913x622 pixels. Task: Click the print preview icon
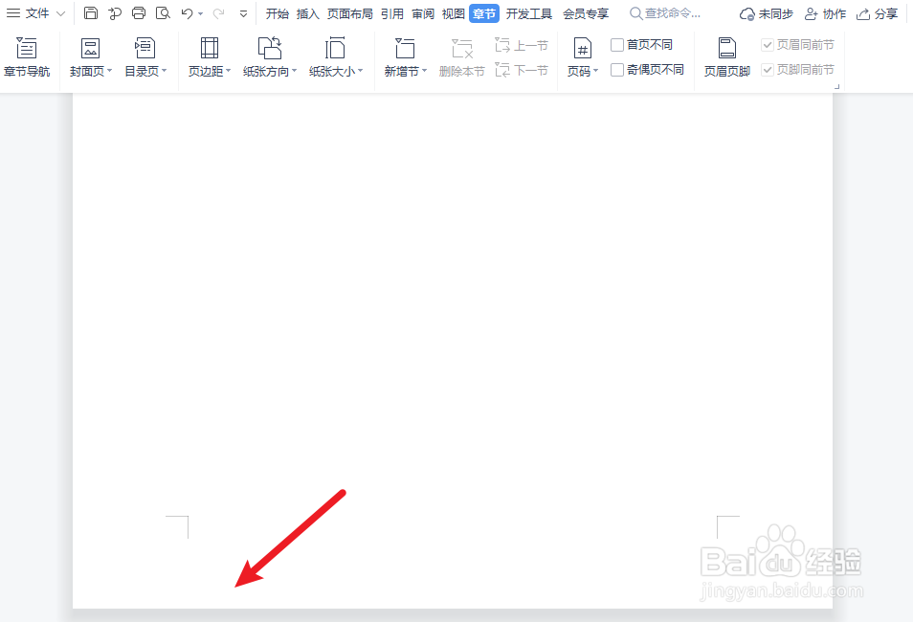[x=163, y=13]
